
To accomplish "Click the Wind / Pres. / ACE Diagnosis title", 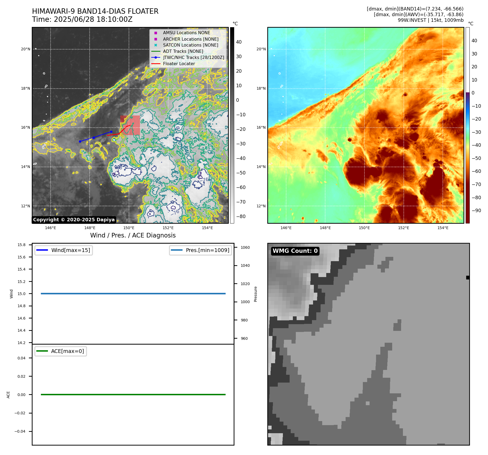I will [x=133, y=235].
